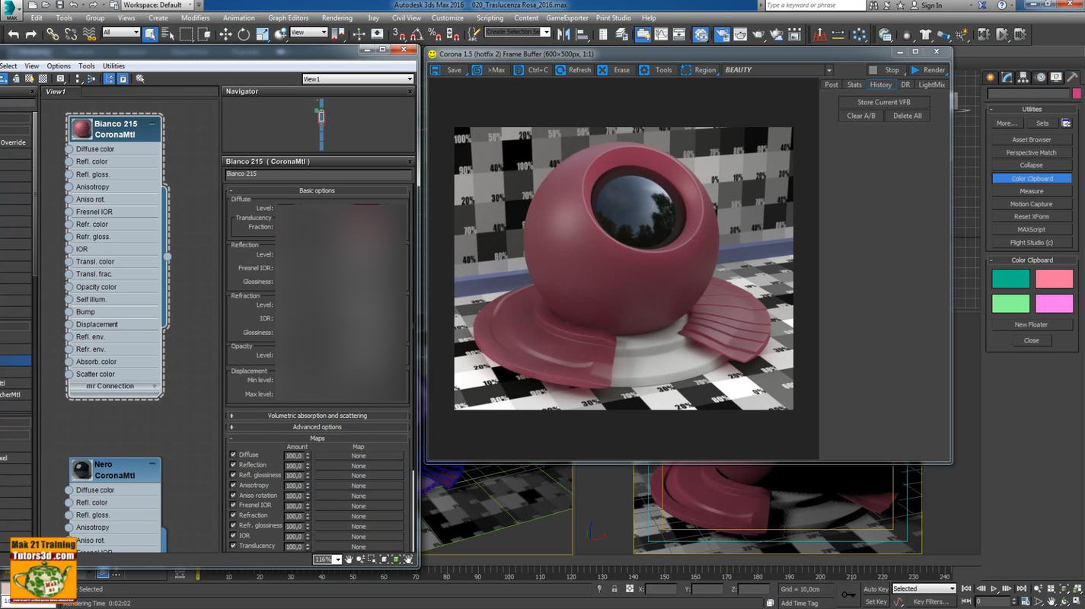Switch to Stats tab in Frame Buffer

[x=854, y=84]
